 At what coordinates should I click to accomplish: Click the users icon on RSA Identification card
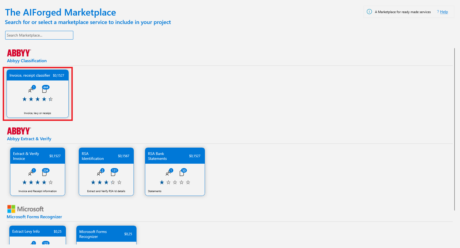(x=101, y=172)
